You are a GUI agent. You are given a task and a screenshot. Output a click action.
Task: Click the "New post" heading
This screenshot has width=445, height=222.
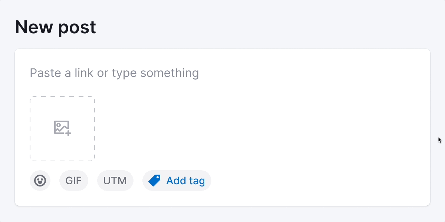56,27
